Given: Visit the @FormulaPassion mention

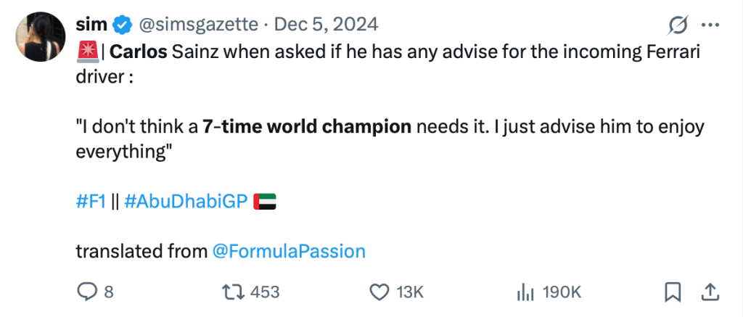Looking at the screenshot, I should [289, 251].
